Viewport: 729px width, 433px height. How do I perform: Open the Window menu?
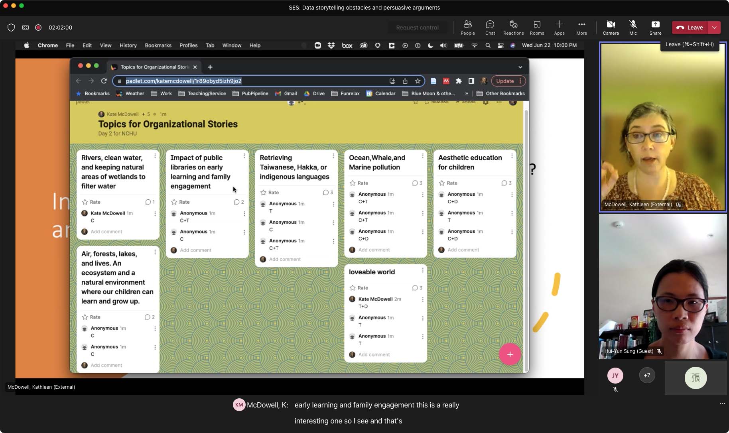coord(232,45)
